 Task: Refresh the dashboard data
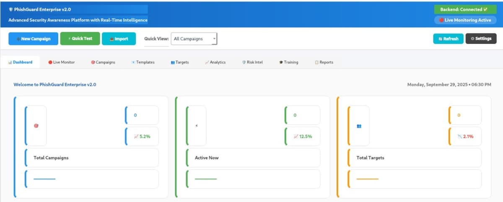(x=448, y=38)
